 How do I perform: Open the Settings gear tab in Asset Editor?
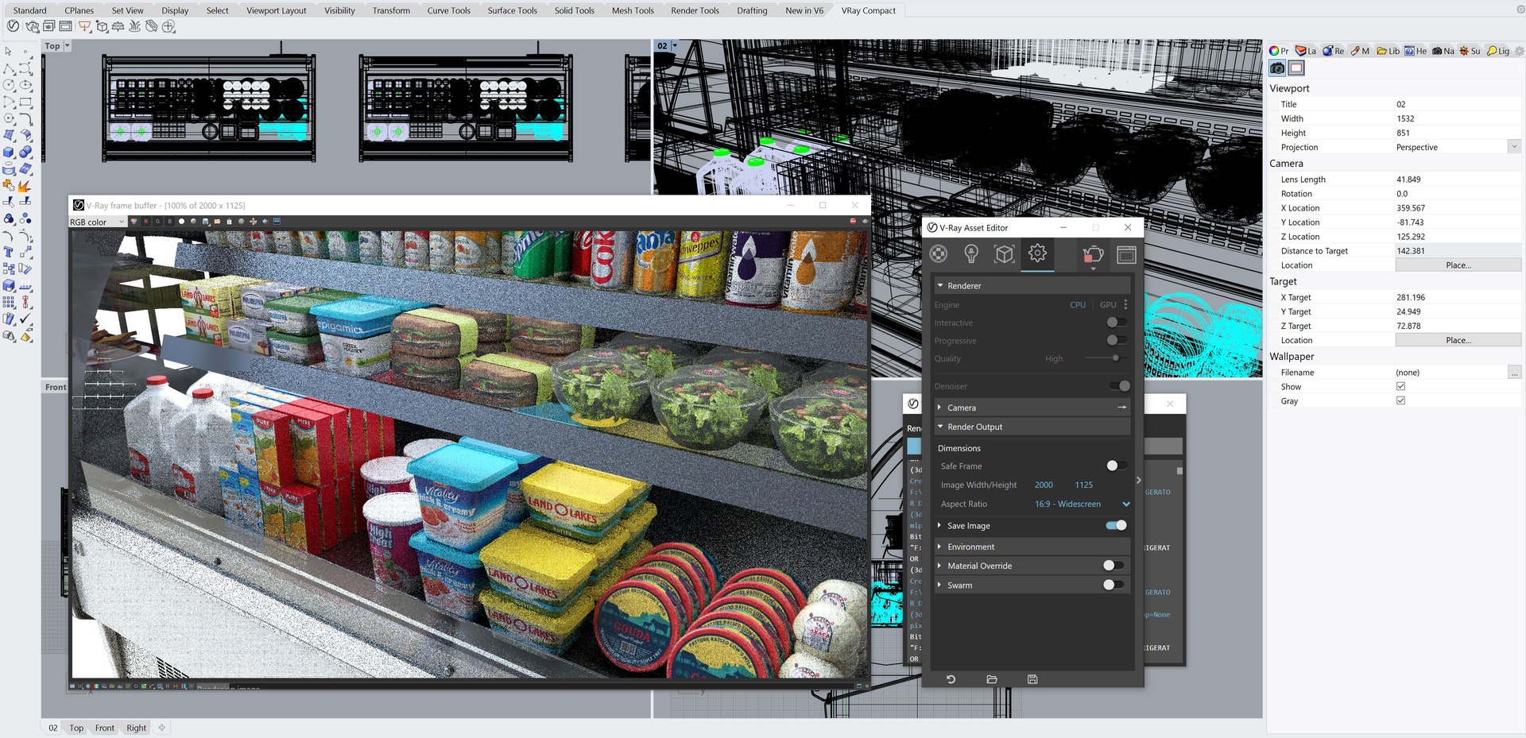click(x=1037, y=253)
